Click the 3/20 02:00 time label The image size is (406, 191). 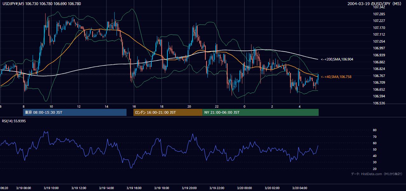272,188
